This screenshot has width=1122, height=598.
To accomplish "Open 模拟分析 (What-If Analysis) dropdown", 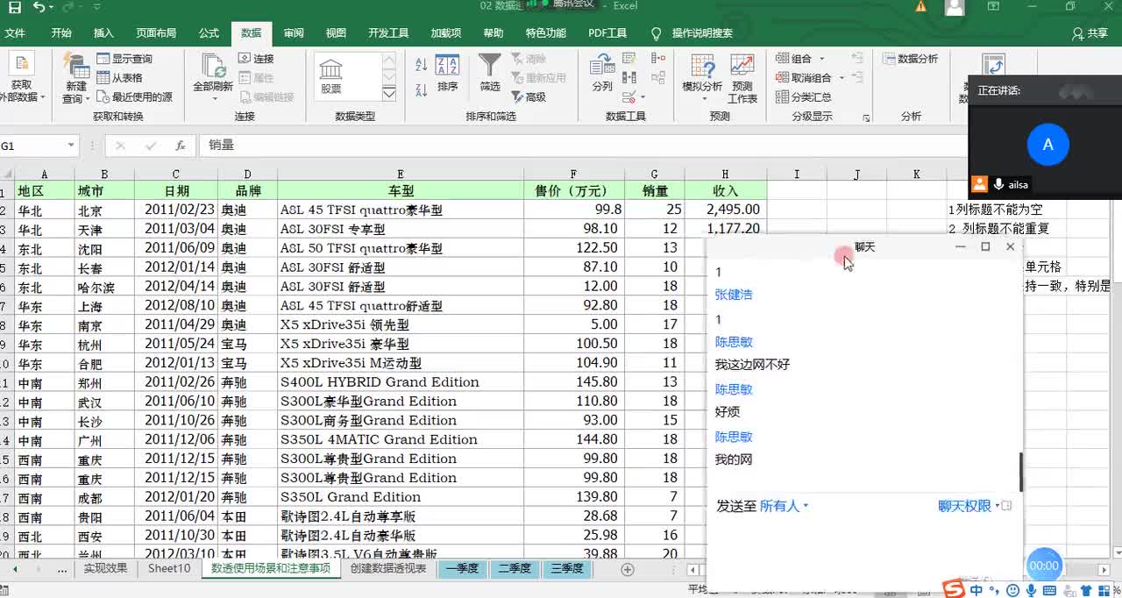I will tap(702, 79).
